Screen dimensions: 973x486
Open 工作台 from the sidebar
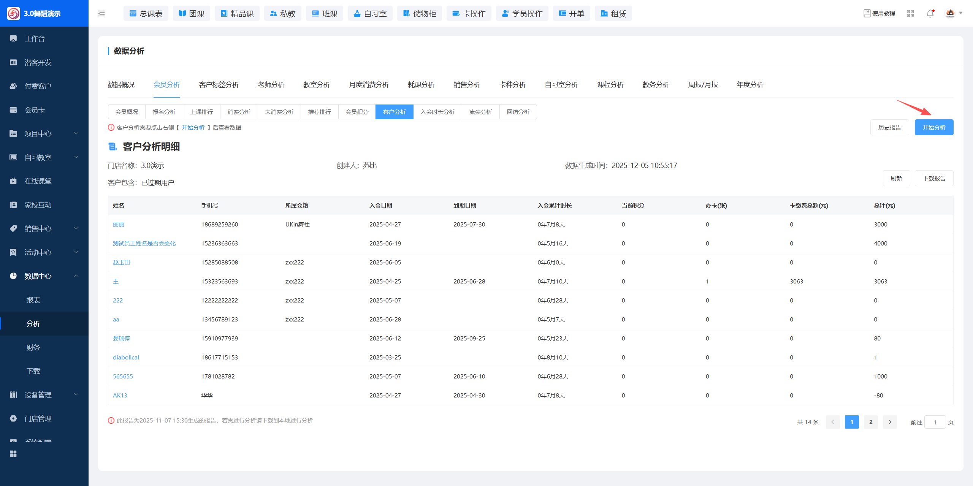pyautogui.click(x=35, y=38)
